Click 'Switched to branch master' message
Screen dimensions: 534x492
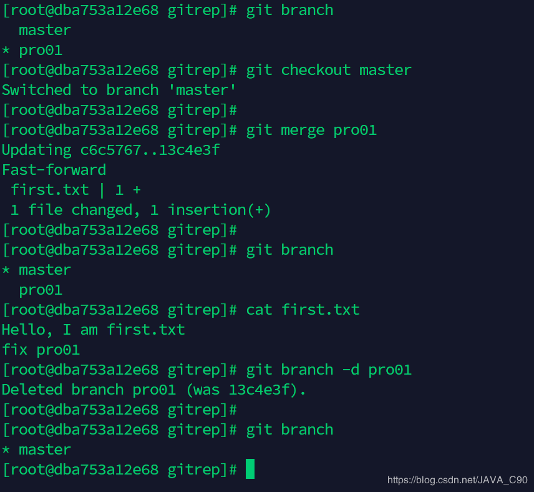[x=119, y=90]
